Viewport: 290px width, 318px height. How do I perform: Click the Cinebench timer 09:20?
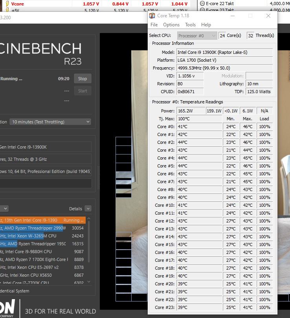coord(64,79)
